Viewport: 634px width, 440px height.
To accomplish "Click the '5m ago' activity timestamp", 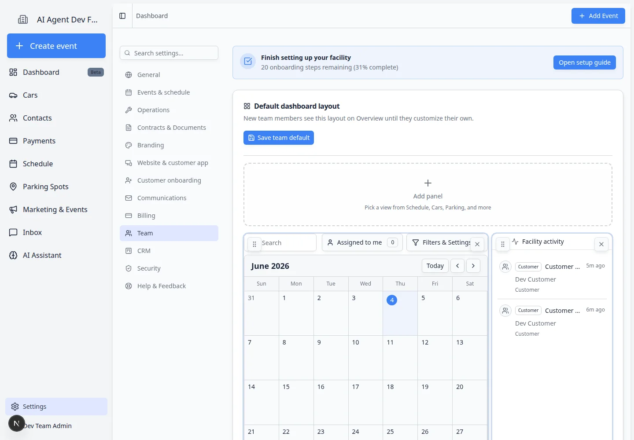I will click(x=595, y=266).
